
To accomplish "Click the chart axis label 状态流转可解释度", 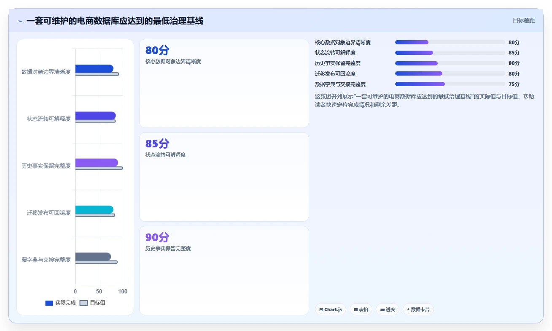I will coord(48,119).
